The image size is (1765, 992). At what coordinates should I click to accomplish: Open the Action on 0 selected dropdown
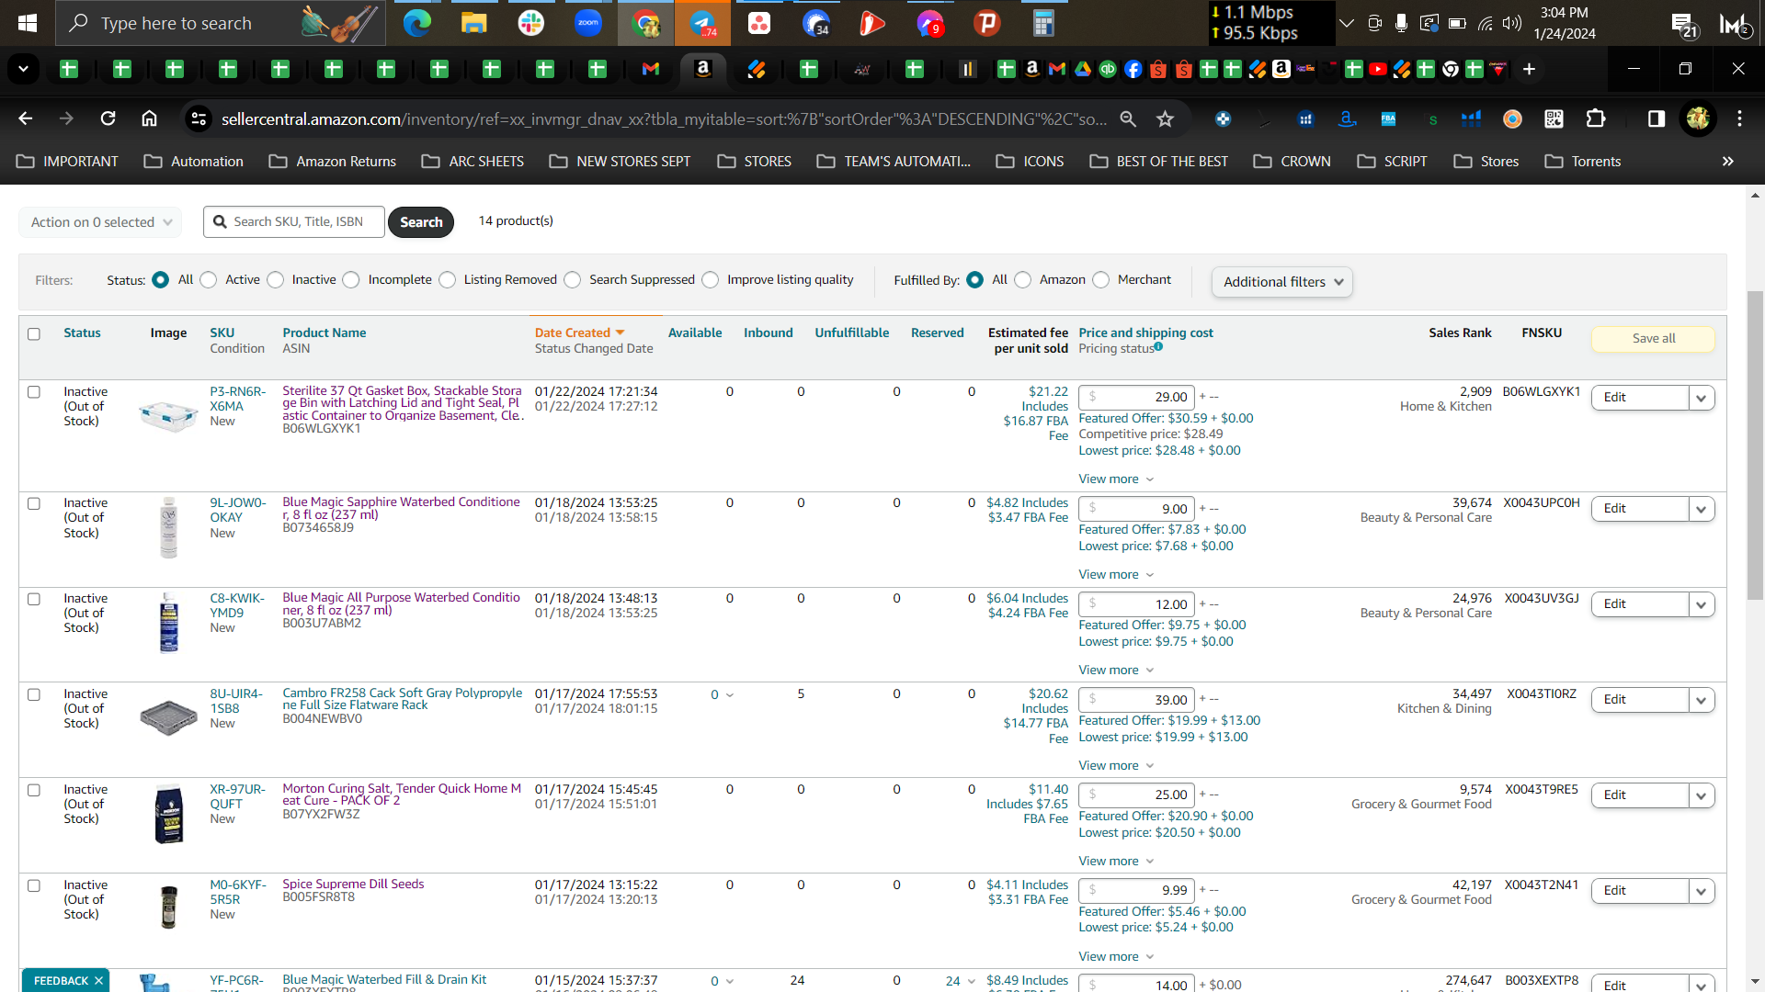100,222
